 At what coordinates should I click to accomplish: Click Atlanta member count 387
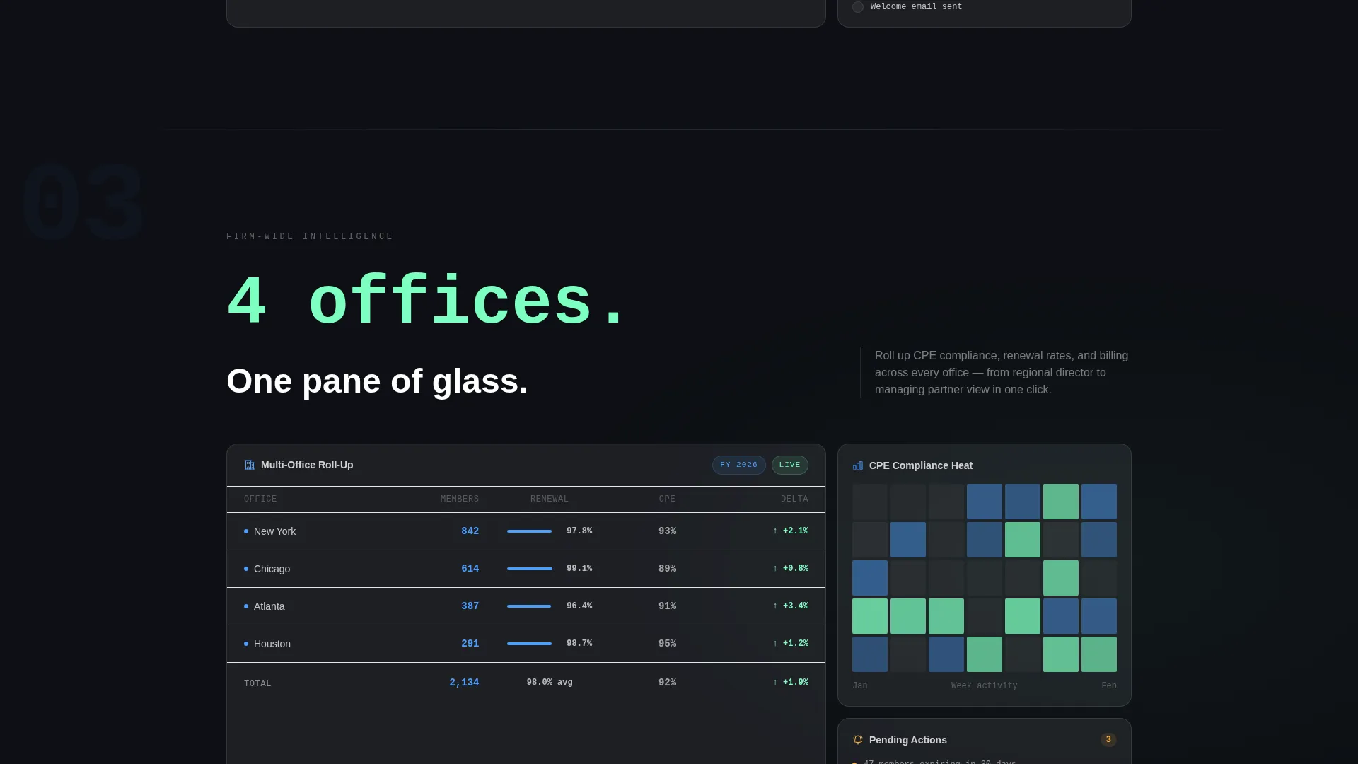click(470, 606)
